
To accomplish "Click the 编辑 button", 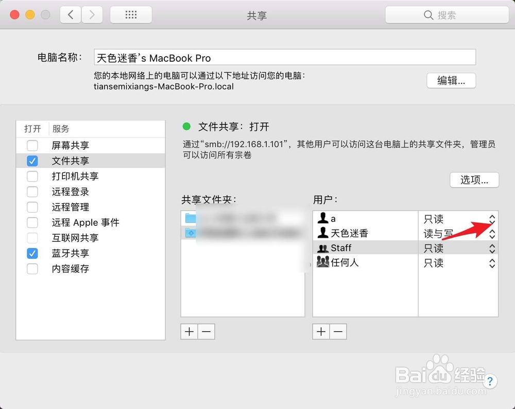I will [451, 81].
